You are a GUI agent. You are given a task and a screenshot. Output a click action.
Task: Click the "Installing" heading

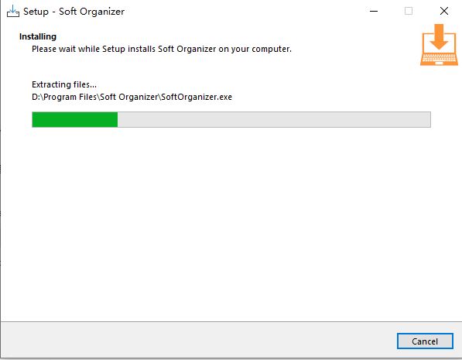38,36
